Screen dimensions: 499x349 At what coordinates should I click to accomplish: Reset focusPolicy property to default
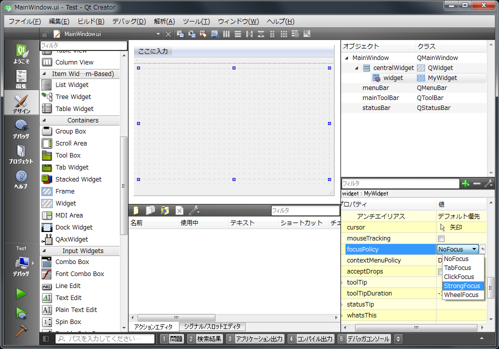[x=483, y=249]
